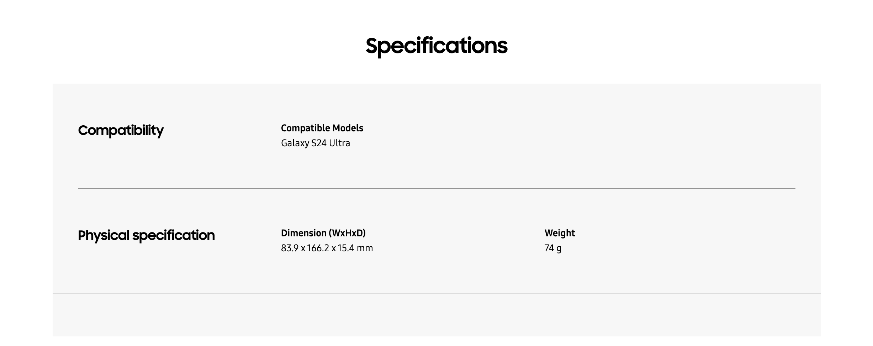This screenshot has height=346, width=873.
Task: Click the mm unit after the dimensions
Action: (365, 248)
